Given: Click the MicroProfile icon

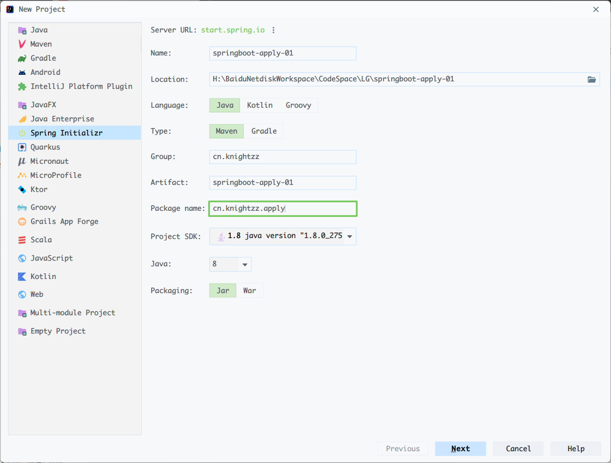Looking at the screenshot, I should tap(22, 176).
